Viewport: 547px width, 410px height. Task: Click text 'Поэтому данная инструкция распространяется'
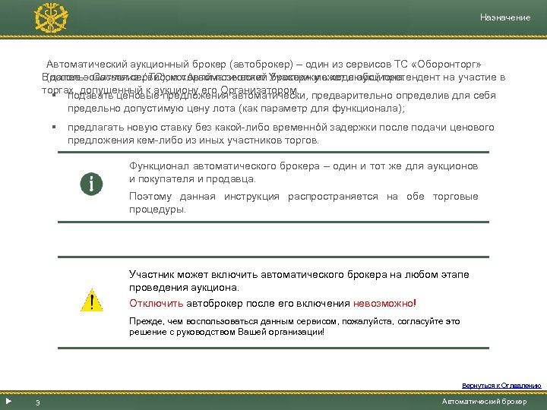pos(254,197)
